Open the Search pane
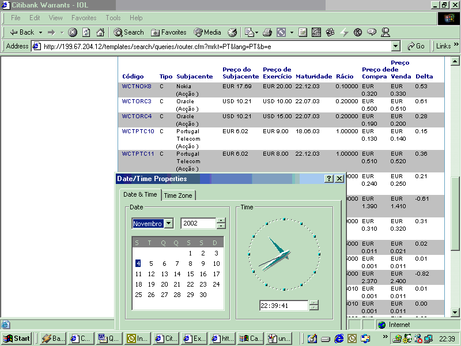The image size is (461, 346). (129, 32)
